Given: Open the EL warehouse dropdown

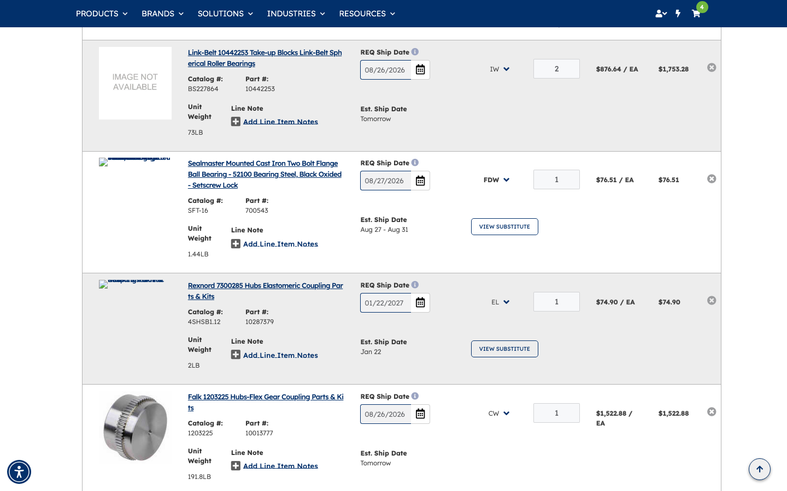Looking at the screenshot, I should coord(500,302).
